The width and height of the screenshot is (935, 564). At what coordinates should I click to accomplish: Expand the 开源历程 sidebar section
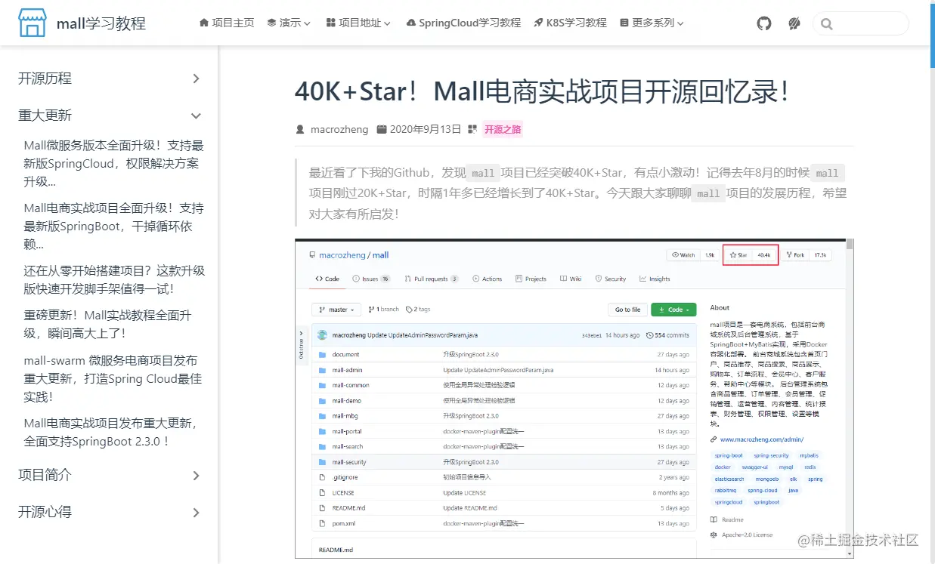point(110,79)
